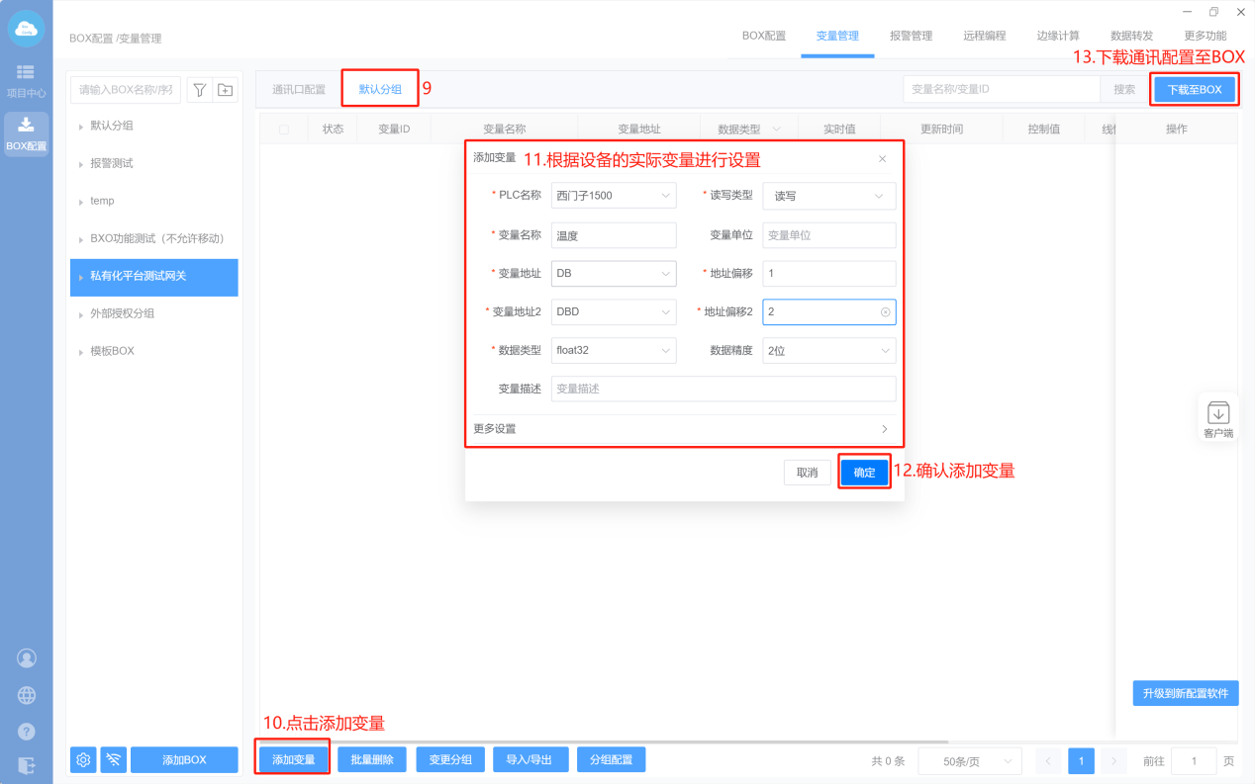Click the Wi-Fi offline icon button

pos(114,759)
